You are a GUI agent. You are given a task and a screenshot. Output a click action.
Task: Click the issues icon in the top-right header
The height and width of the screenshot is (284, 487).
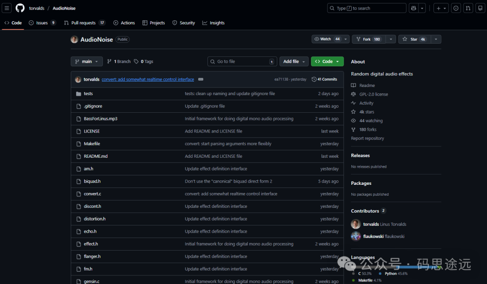[x=455, y=8]
